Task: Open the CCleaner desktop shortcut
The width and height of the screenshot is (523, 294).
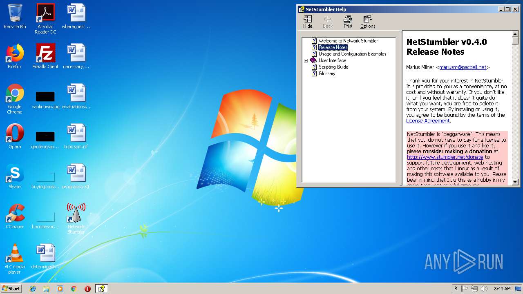Action: click(x=15, y=216)
